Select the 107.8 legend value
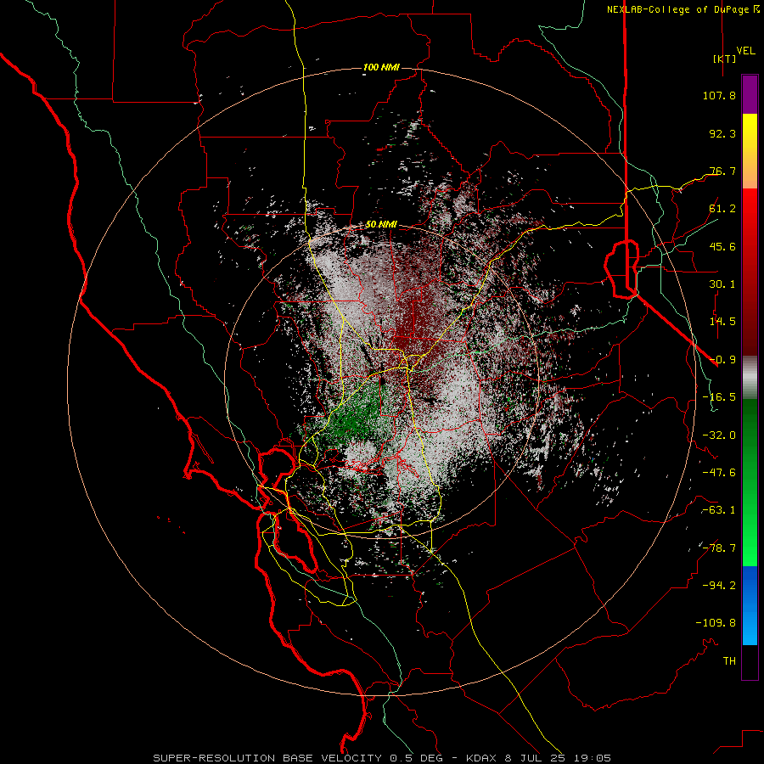764x764 pixels. tap(719, 95)
